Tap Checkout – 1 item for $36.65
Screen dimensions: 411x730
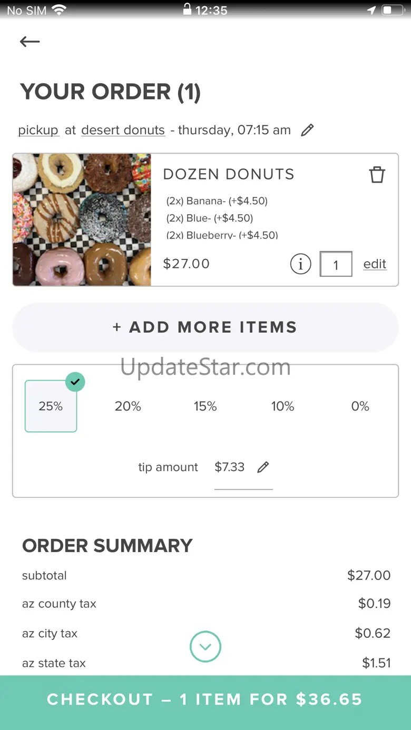pos(205,699)
